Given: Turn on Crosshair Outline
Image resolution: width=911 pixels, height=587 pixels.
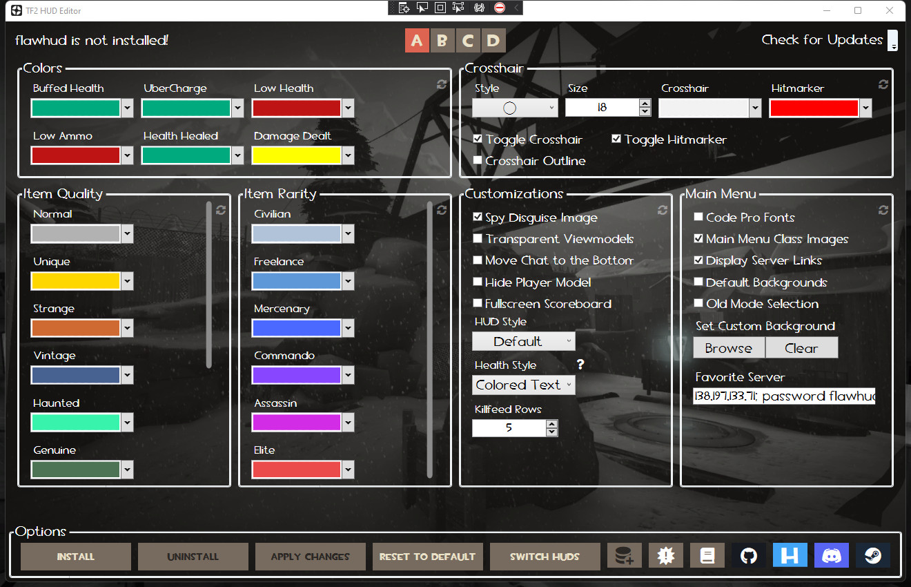Looking at the screenshot, I should [x=478, y=160].
